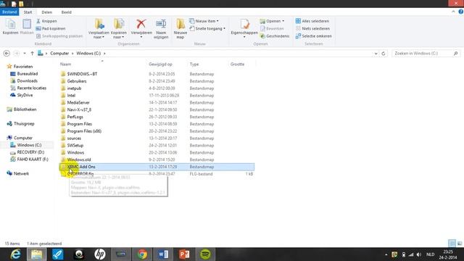This screenshot has height=261, width=464.
Task: Click the Refresh button by address bar
Action: (x=384, y=54)
